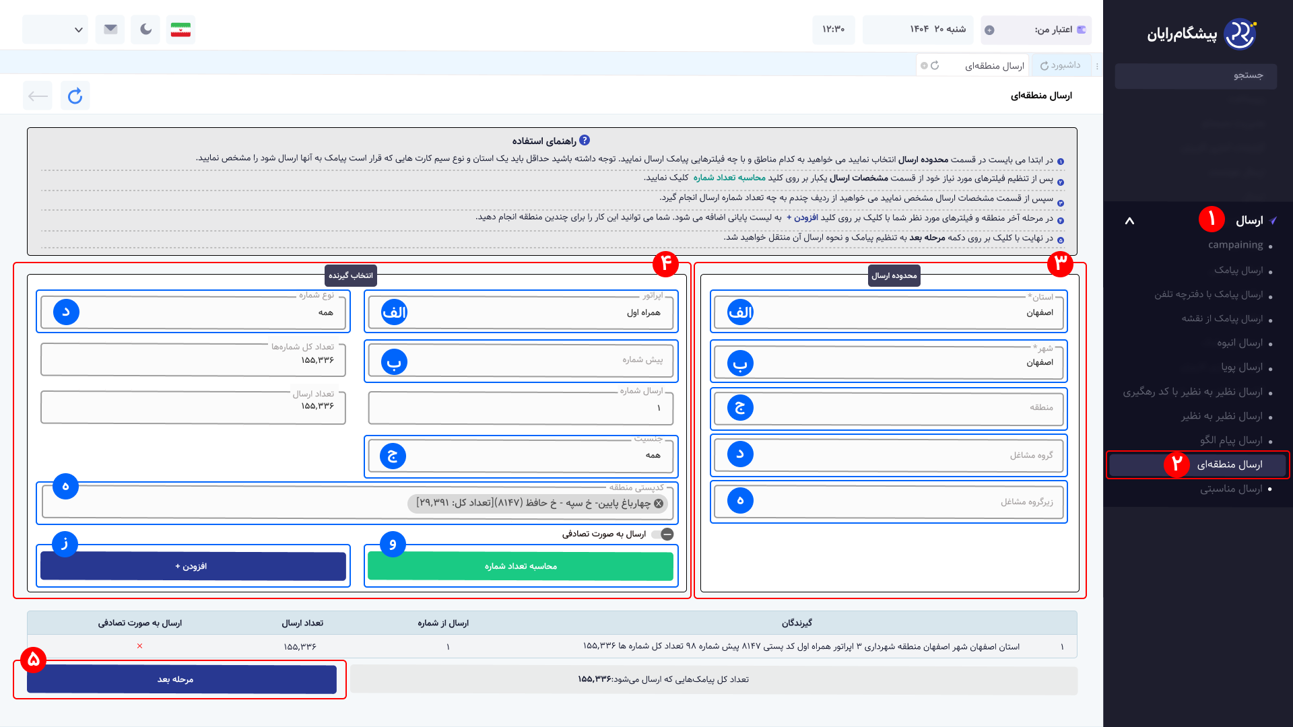This screenshot has height=727, width=1293.
Task: Collapse the ارسال sidebar section
Action: pyautogui.click(x=1129, y=221)
